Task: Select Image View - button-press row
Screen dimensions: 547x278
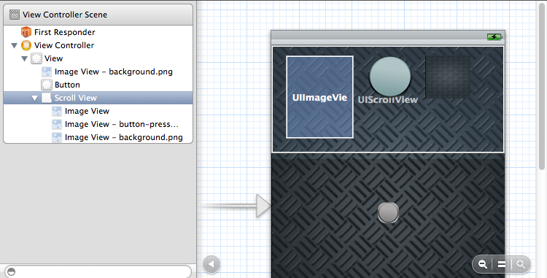Action: click(x=98, y=124)
